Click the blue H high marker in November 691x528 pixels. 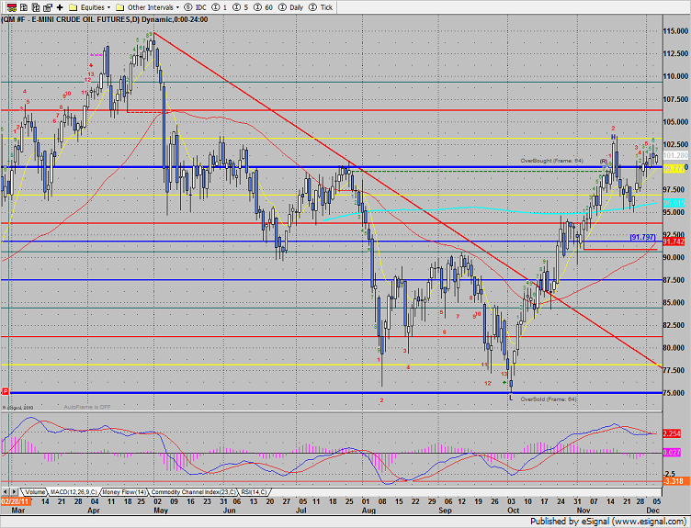click(613, 138)
